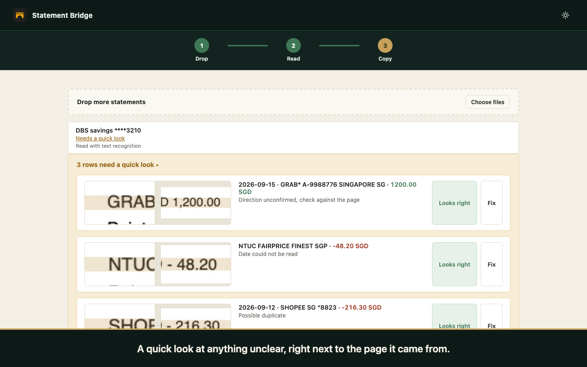Open the 'Needs a quick look' link
The image size is (587, 367).
[100, 138]
